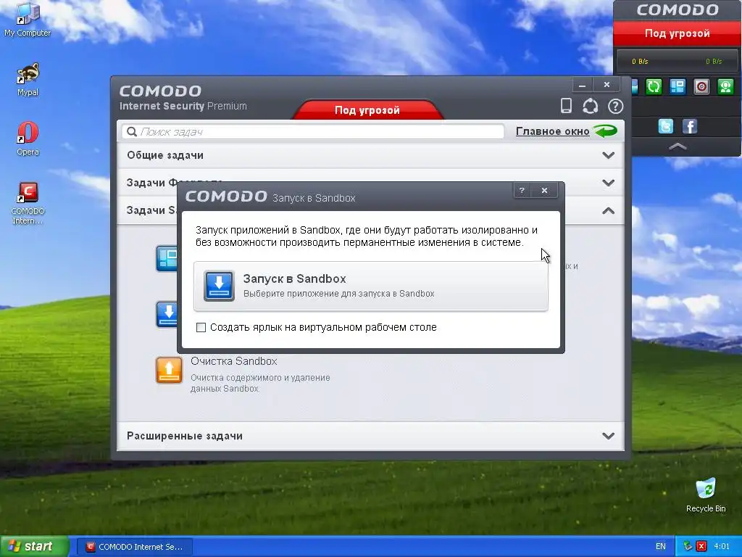Image resolution: width=742 pixels, height=557 pixels.
Task: Click the blue Run in Sandbox download icon
Action: [219, 286]
